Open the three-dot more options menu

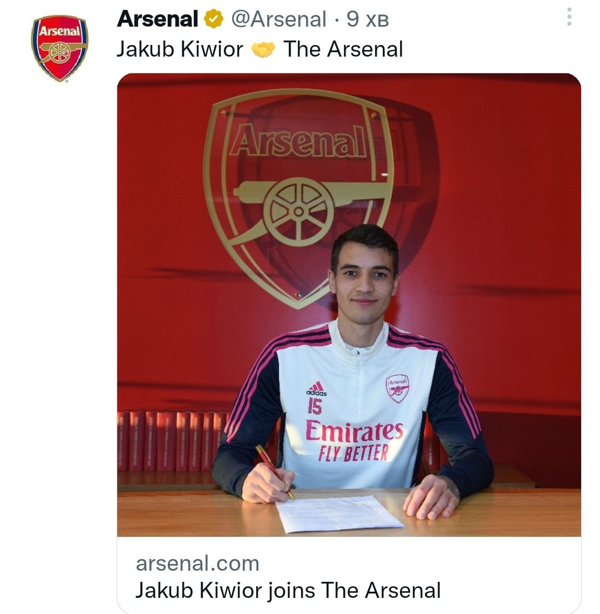(569, 17)
